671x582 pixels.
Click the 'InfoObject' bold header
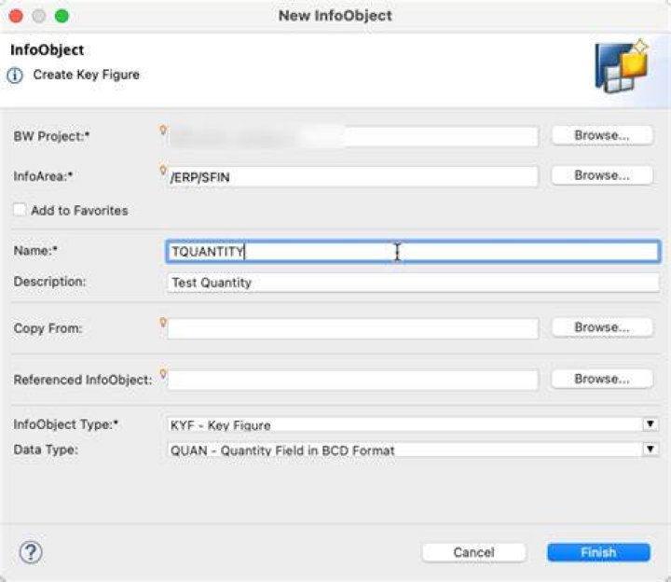coord(48,50)
